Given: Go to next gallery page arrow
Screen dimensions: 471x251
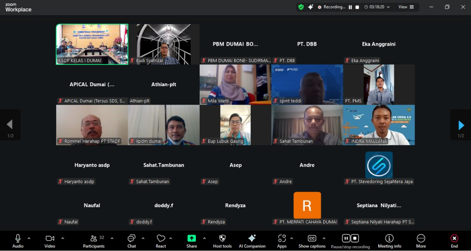Looking at the screenshot, I should 461,125.
